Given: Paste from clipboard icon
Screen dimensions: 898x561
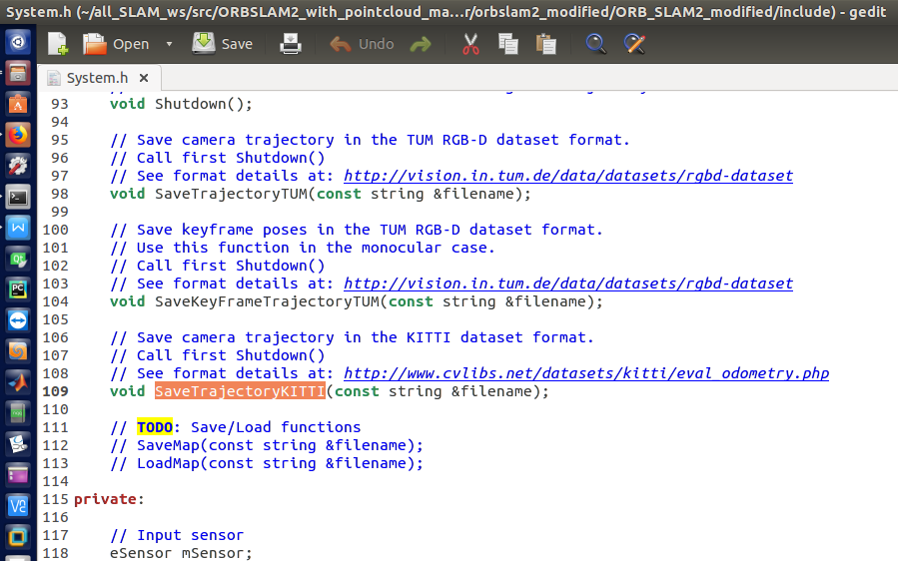Looking at the screenshot, I should pyautogui.click(x=545, y=44).
